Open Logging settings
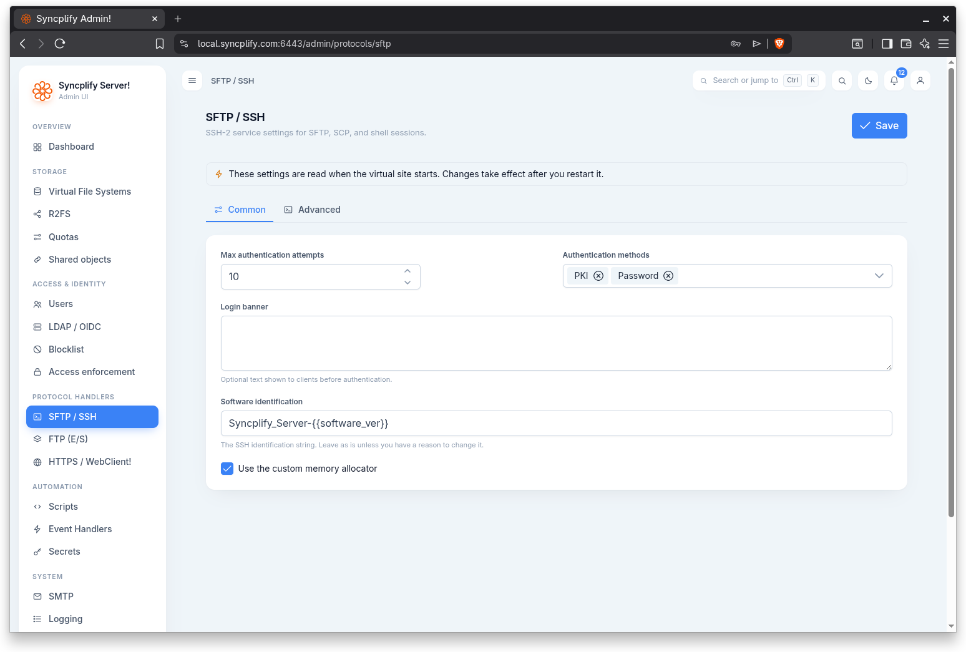This screenshot has height=652, width=966. point(92,619)
